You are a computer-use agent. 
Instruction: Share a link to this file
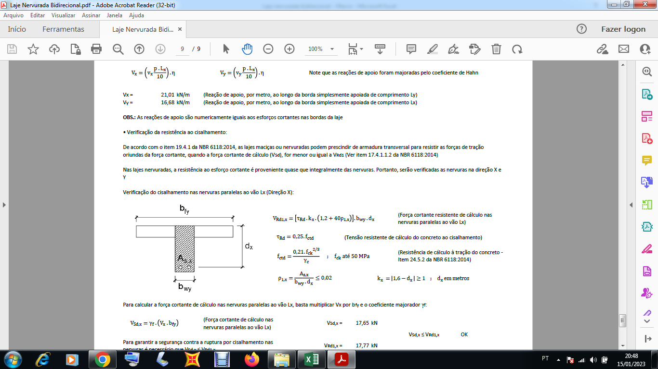(x=602, y=49)
